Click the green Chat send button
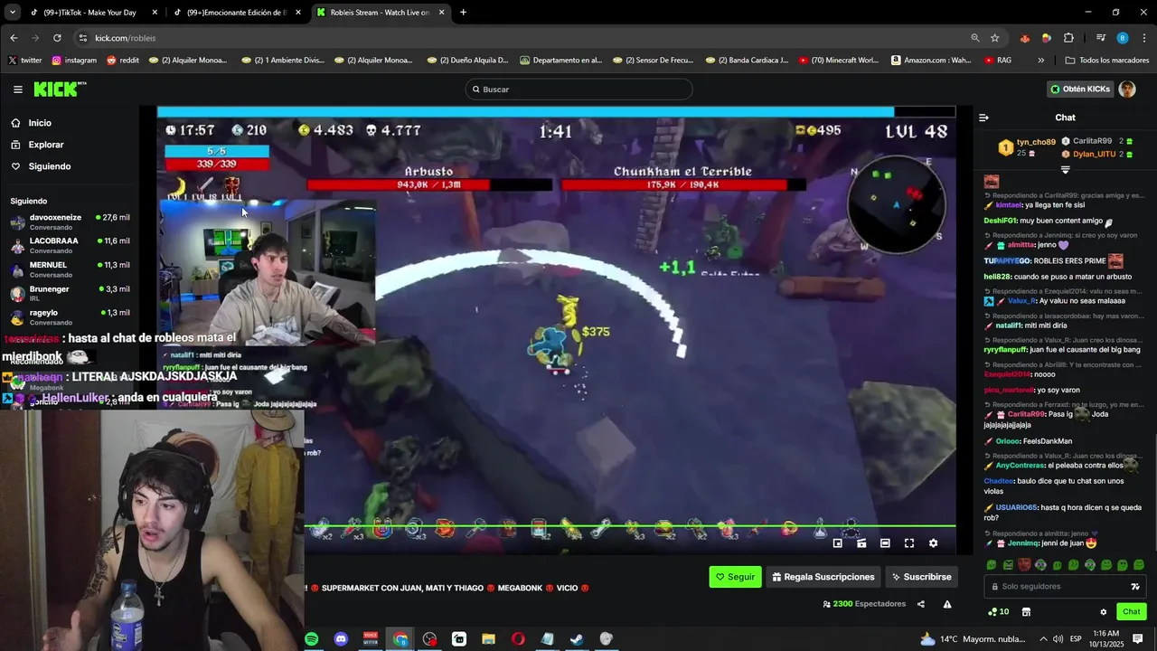1157x651 pixels. click(x=1132, y=612)
